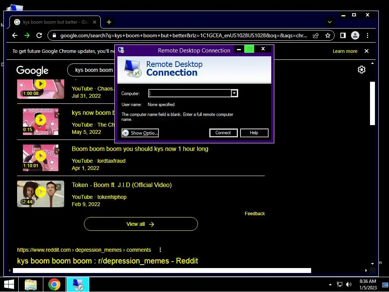
Task: Share this page via the share icon
Action: click(316, 35)
